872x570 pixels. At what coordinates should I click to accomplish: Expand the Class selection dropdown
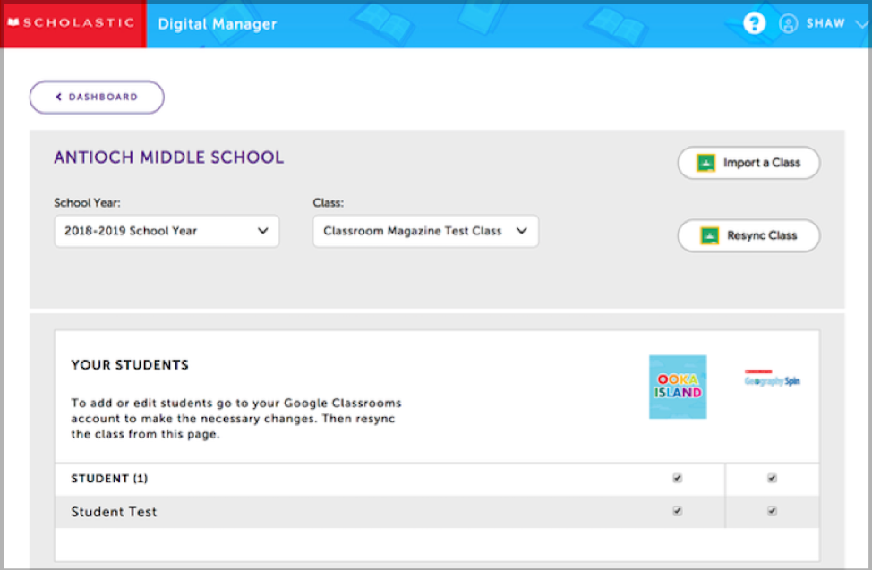(425, 231)
